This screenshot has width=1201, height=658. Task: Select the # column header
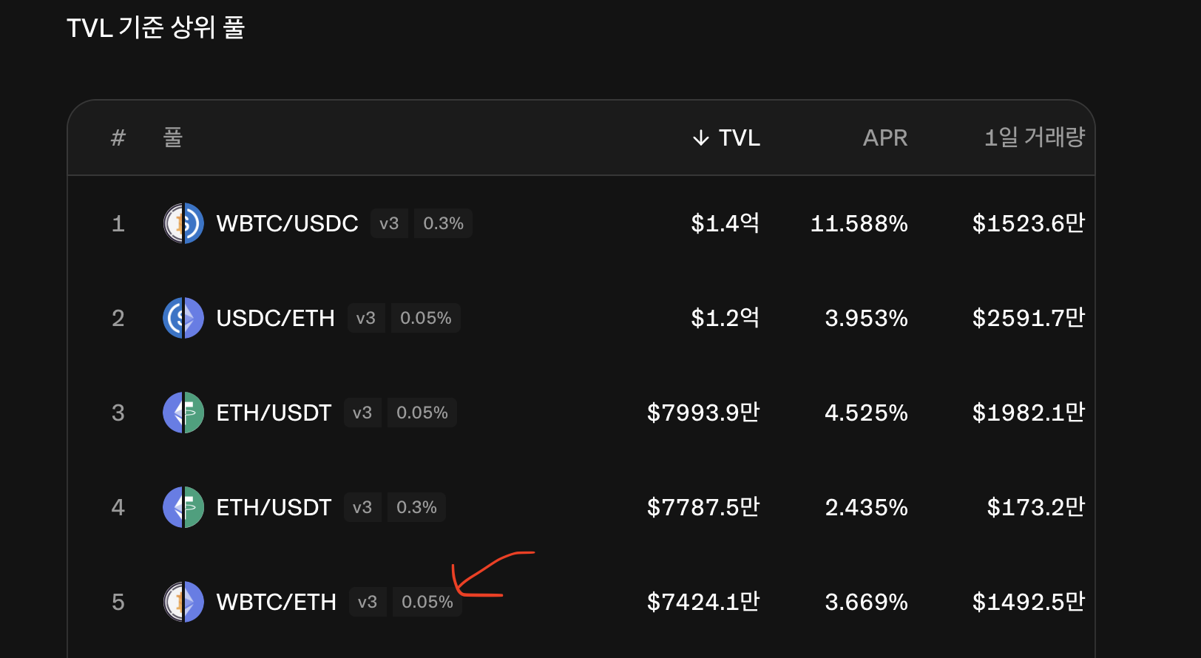pos(118,138)
